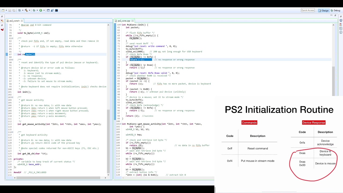343x193 pixels.
Task: Switch to the Design perspective
Action: tap(323, 10)
